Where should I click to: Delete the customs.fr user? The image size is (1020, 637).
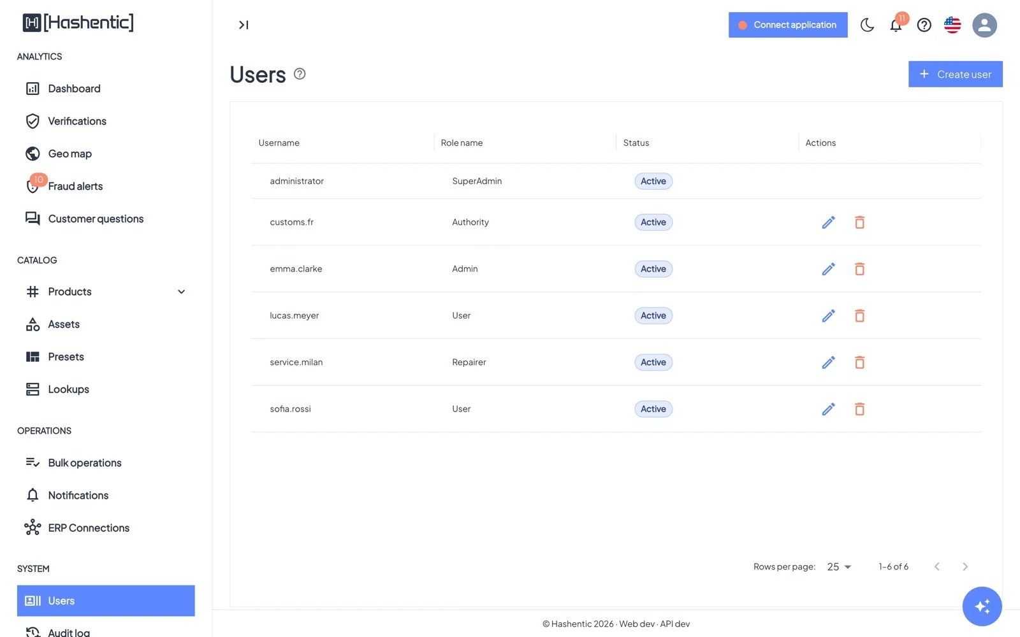coord(859,222)
